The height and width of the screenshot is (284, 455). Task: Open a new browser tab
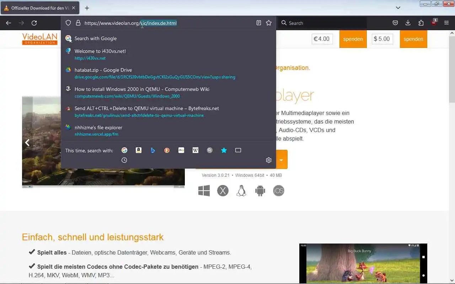tap(87, 8)
